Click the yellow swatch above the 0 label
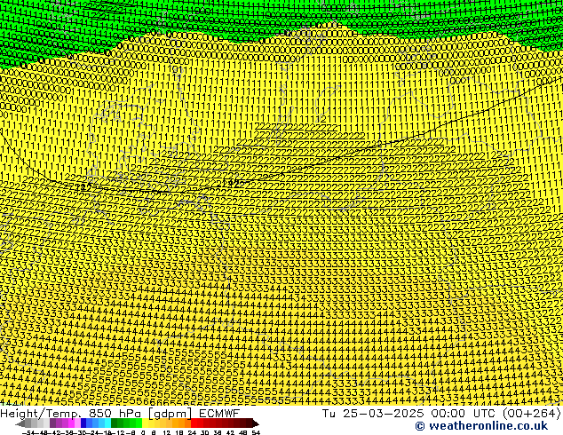 145,423
